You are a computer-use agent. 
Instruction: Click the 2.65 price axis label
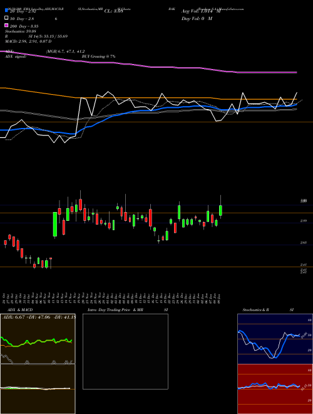coord(303,242)
